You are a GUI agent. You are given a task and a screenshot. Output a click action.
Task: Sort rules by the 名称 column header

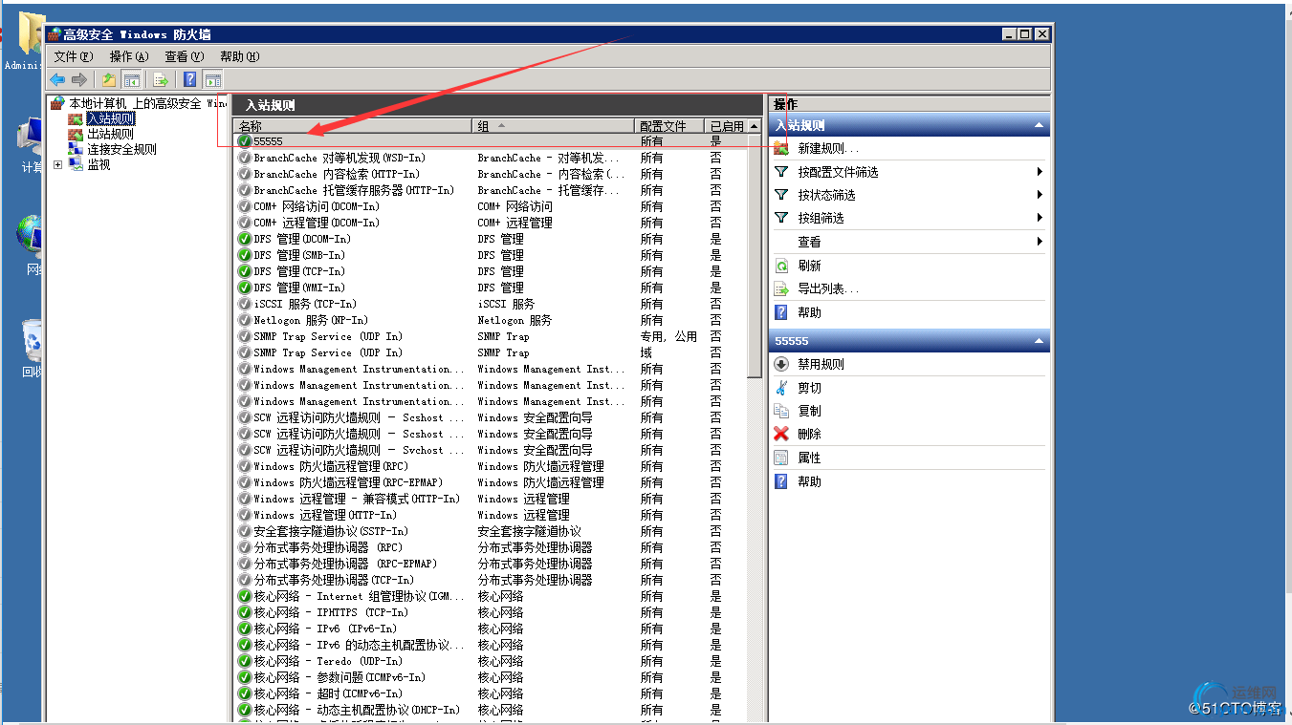point(354,126)
